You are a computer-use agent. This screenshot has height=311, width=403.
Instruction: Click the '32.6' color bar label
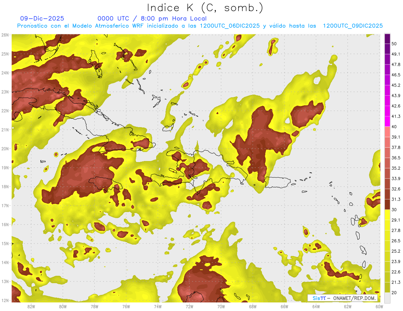point(396,189)
